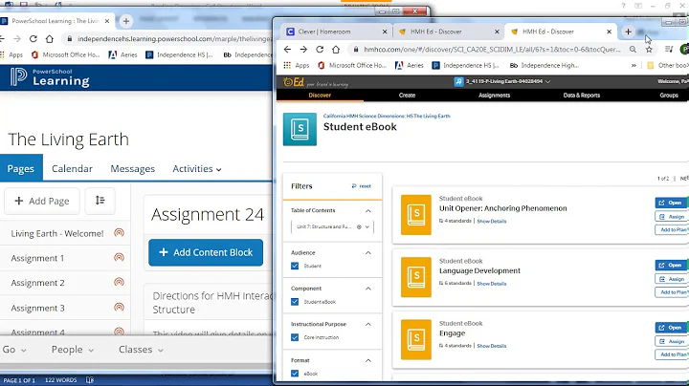
Task: Open the Aeries bookmark in HMH window
Action: tap(410, 65)
